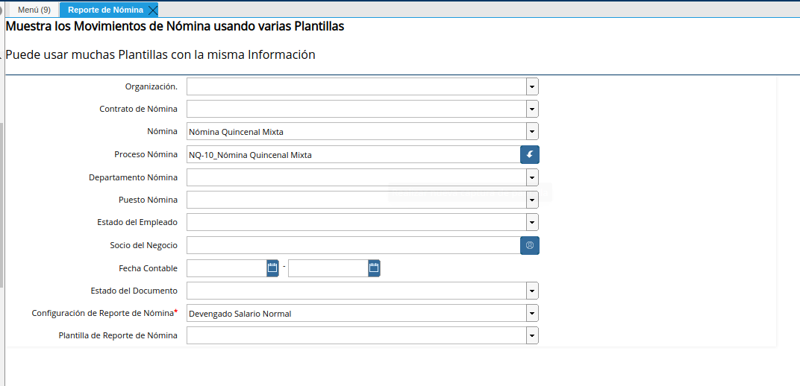Click the Nómina Quincenal Mixta field
800x386 pixels.
[356, 131]
